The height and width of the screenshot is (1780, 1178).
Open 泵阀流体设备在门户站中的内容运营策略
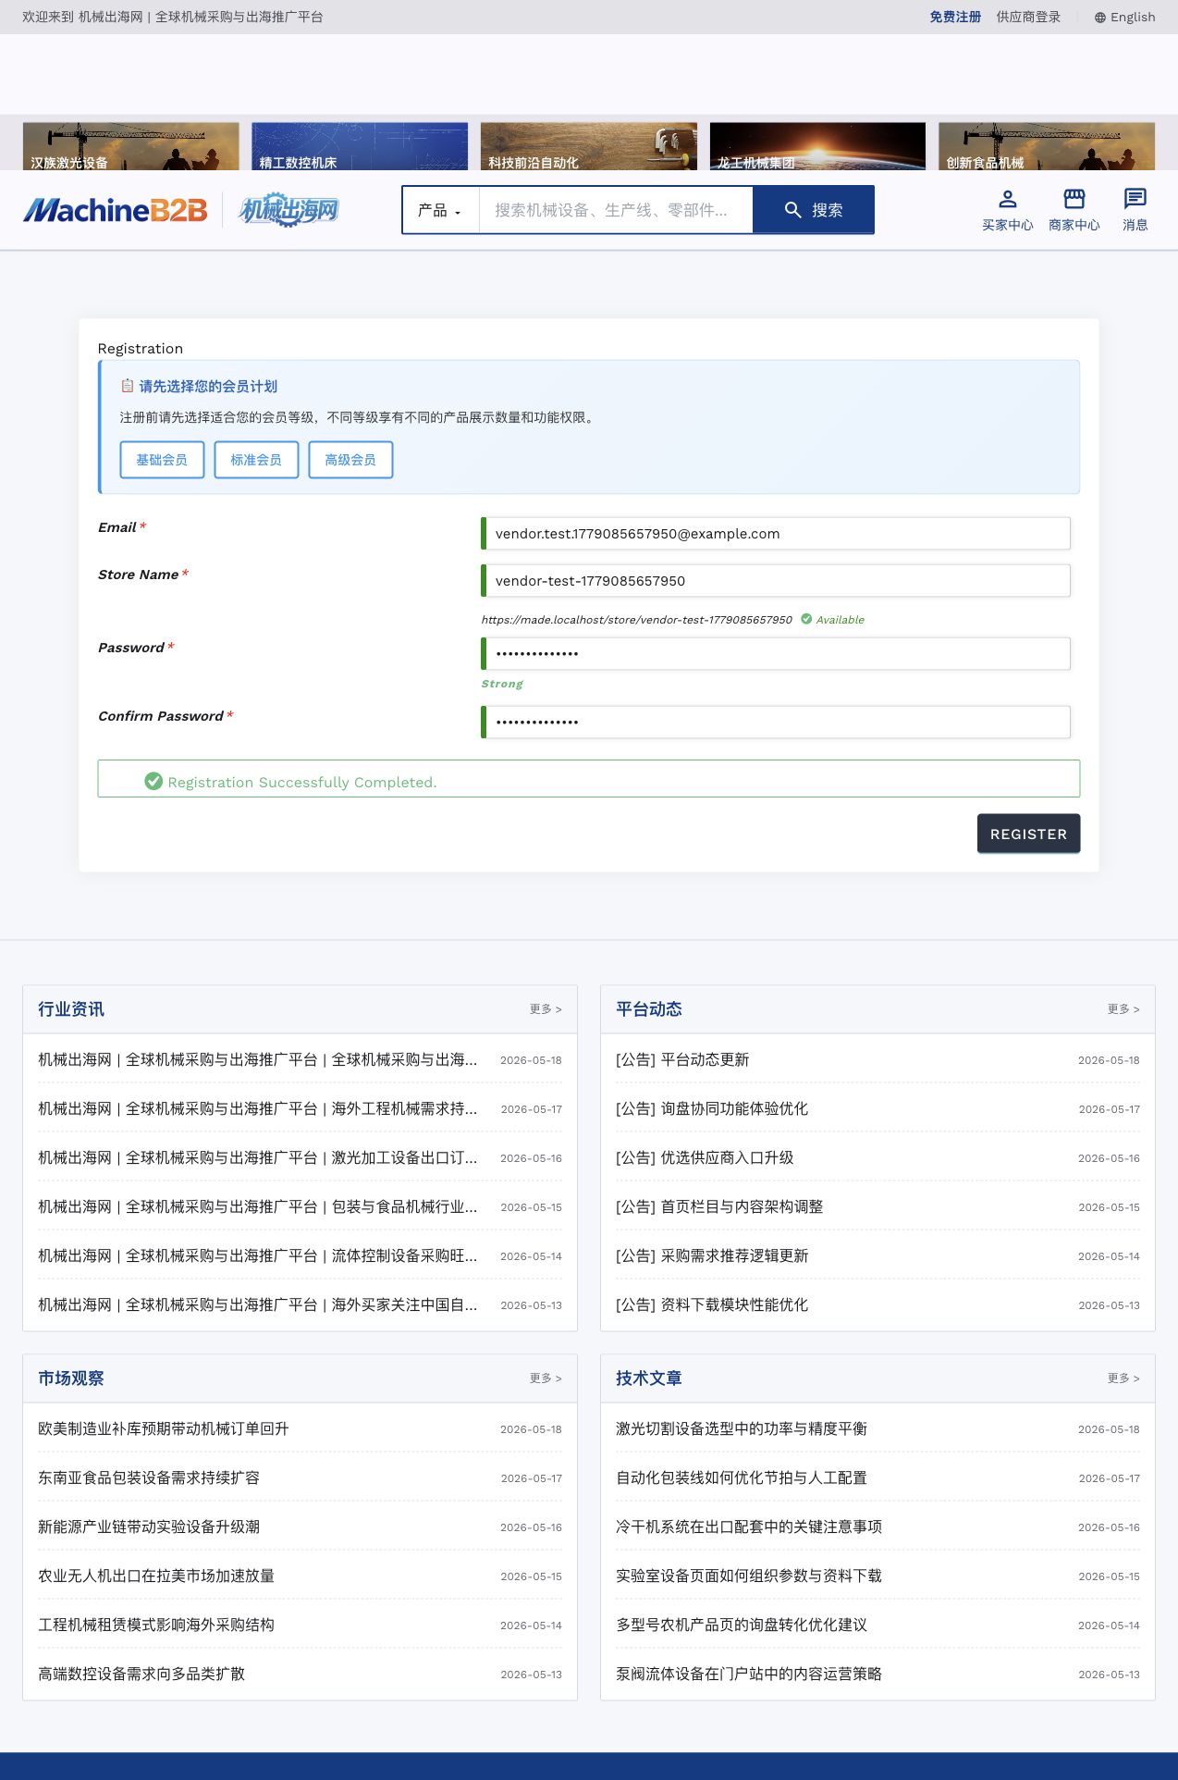749,1674
